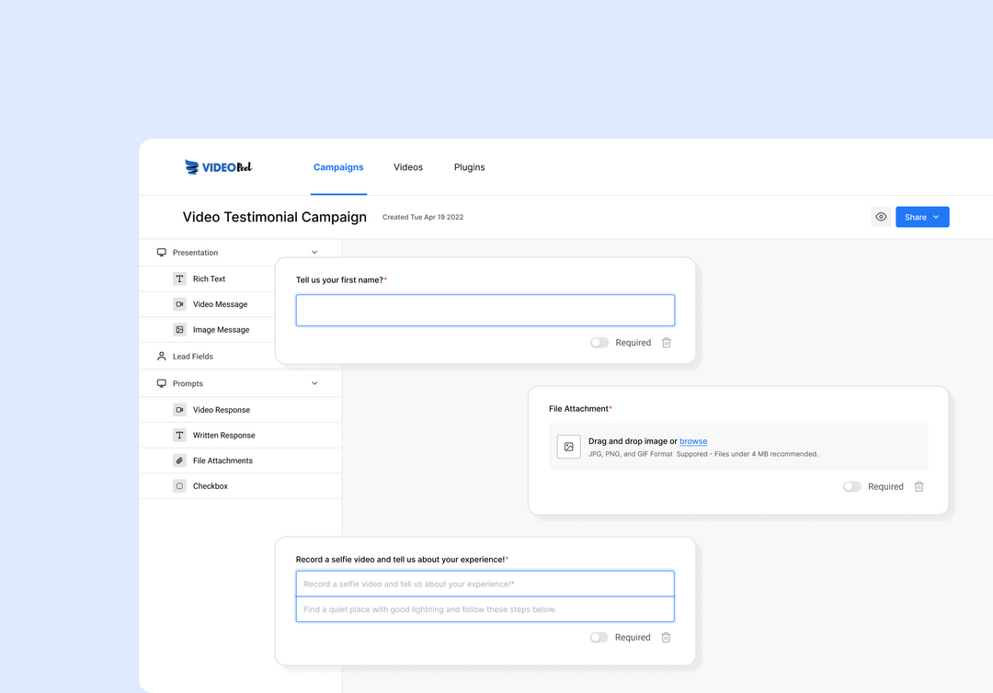Click inside the first name input field

coord(485,310)
